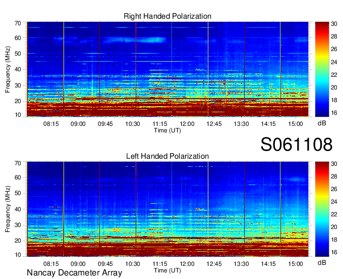Click the 09:00 tick on the lower time axis

click(78, 264)
